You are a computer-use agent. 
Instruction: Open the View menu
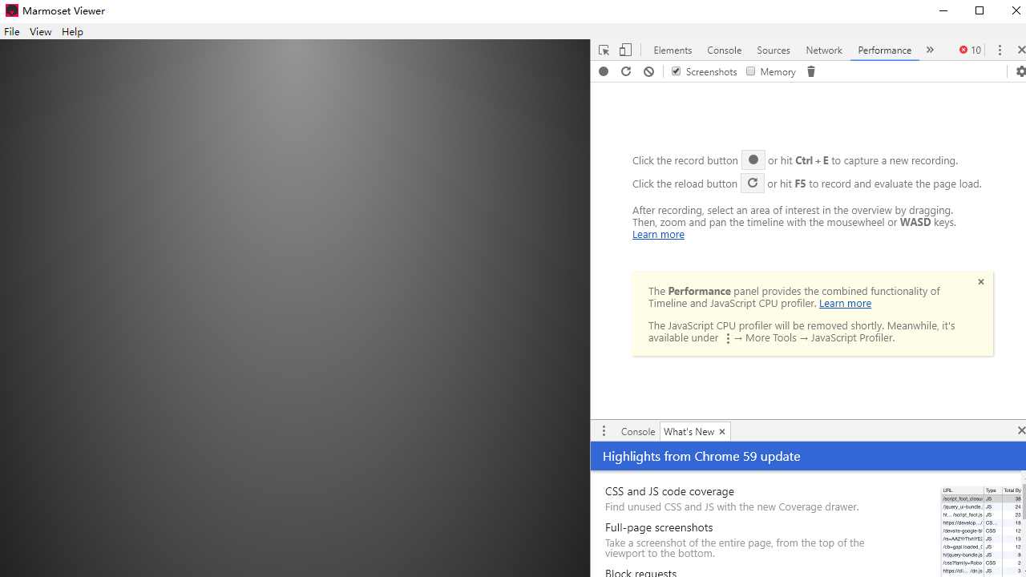[40, 31]
